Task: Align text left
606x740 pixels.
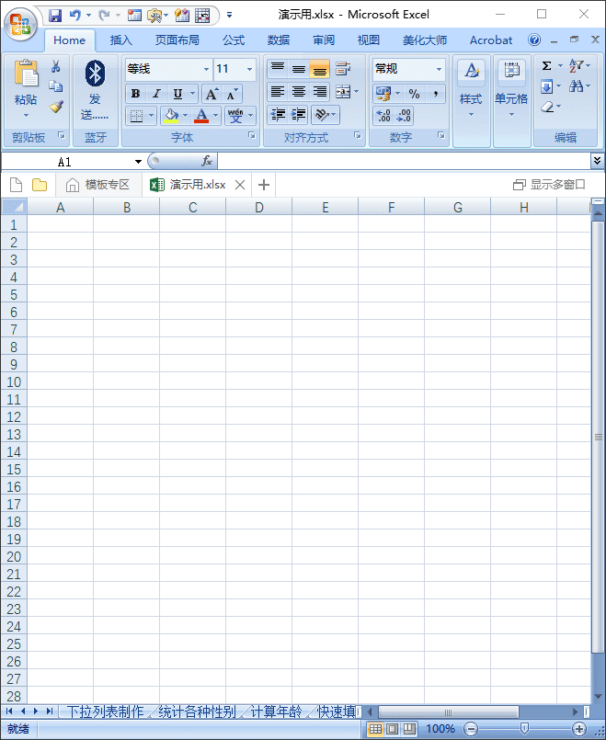Action: [x=278, y=92]
